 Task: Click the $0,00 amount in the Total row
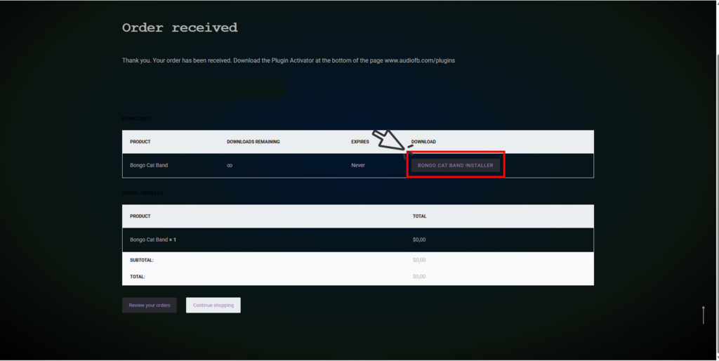(419, 277)
